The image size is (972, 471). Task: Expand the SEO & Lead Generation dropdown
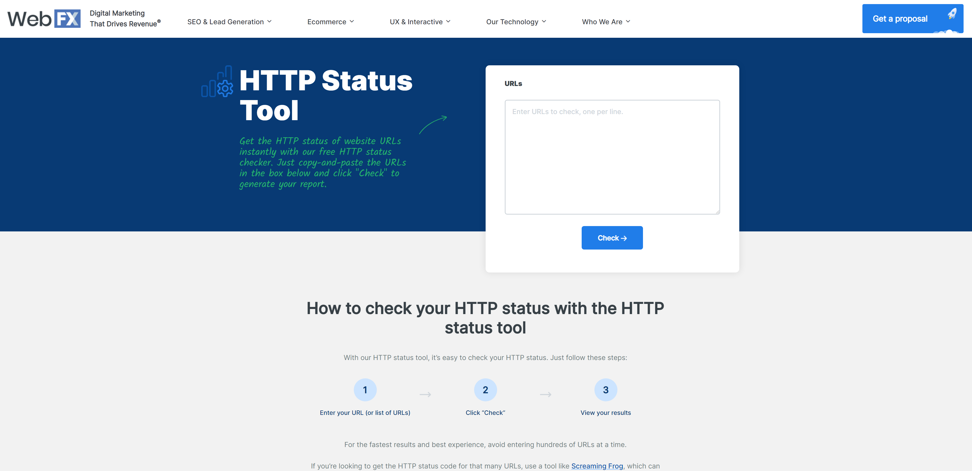coord(230,21)
